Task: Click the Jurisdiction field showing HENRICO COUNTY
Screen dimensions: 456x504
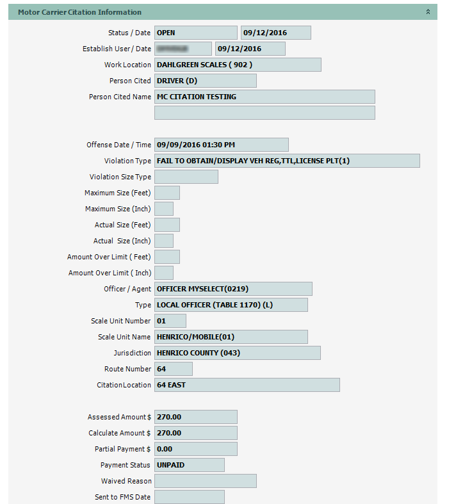Action: (x=237, y=353)
